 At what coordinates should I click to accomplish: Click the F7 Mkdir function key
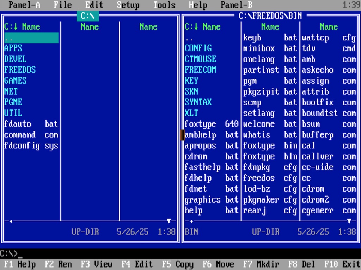(257, 264)
